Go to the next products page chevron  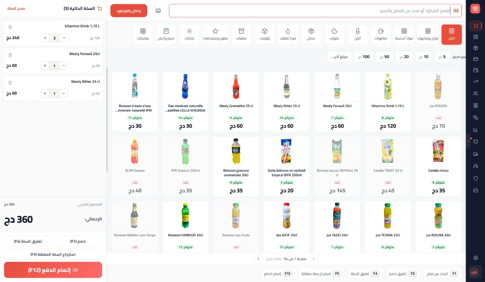pyautogui.click(x=258, y=259)
